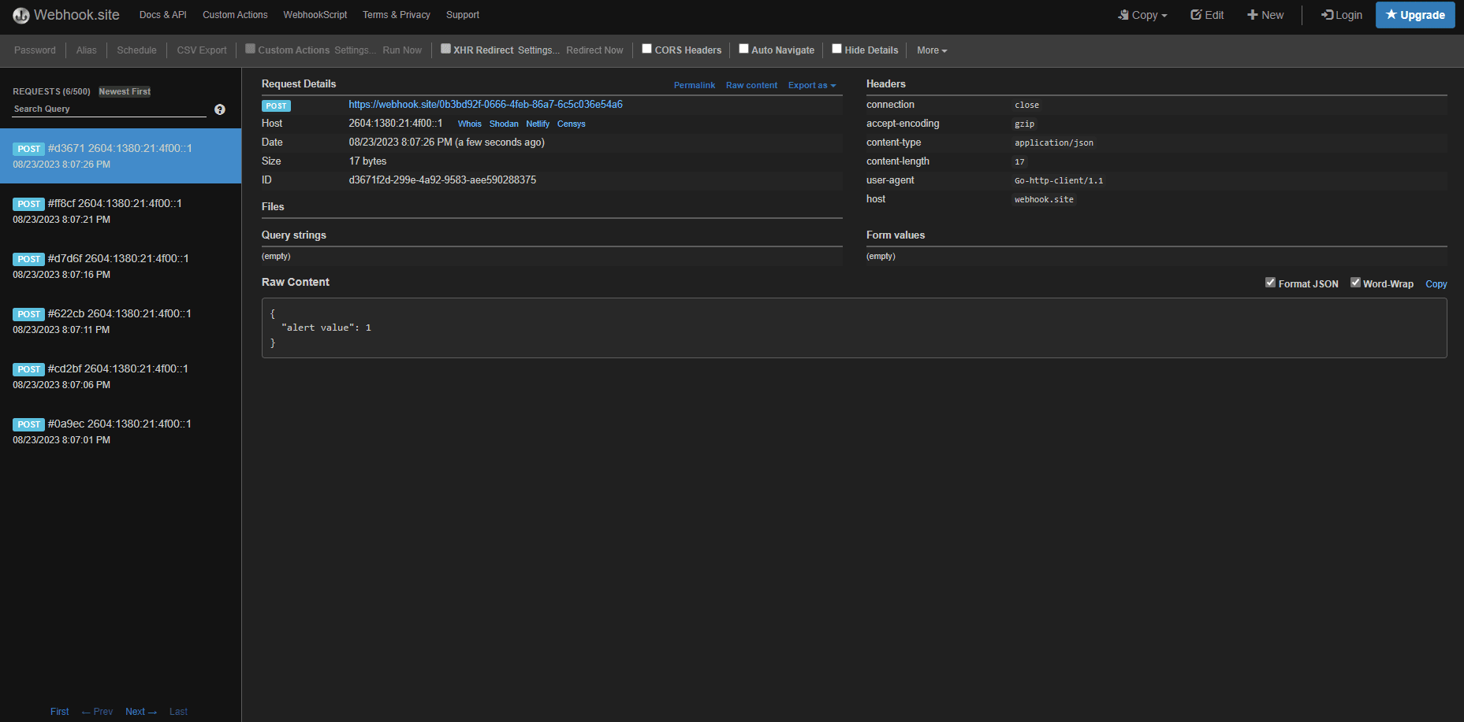Image resolution: width=1464 pixels, height=722 pixels.
Task: Open Whois lookup for the host
Action: coord(470,124)
